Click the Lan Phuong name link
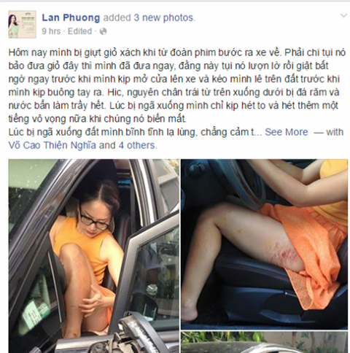The height and width of the screenshot is (353, 350). tap(71, 18)
